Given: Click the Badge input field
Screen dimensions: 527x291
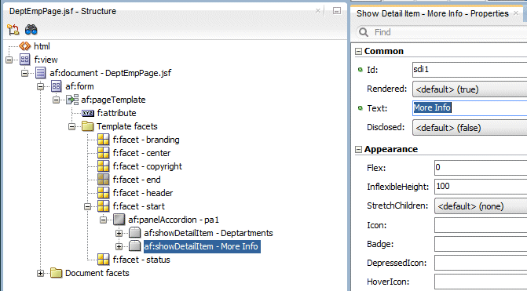Looking at the screenshot, I should (481, 244).
